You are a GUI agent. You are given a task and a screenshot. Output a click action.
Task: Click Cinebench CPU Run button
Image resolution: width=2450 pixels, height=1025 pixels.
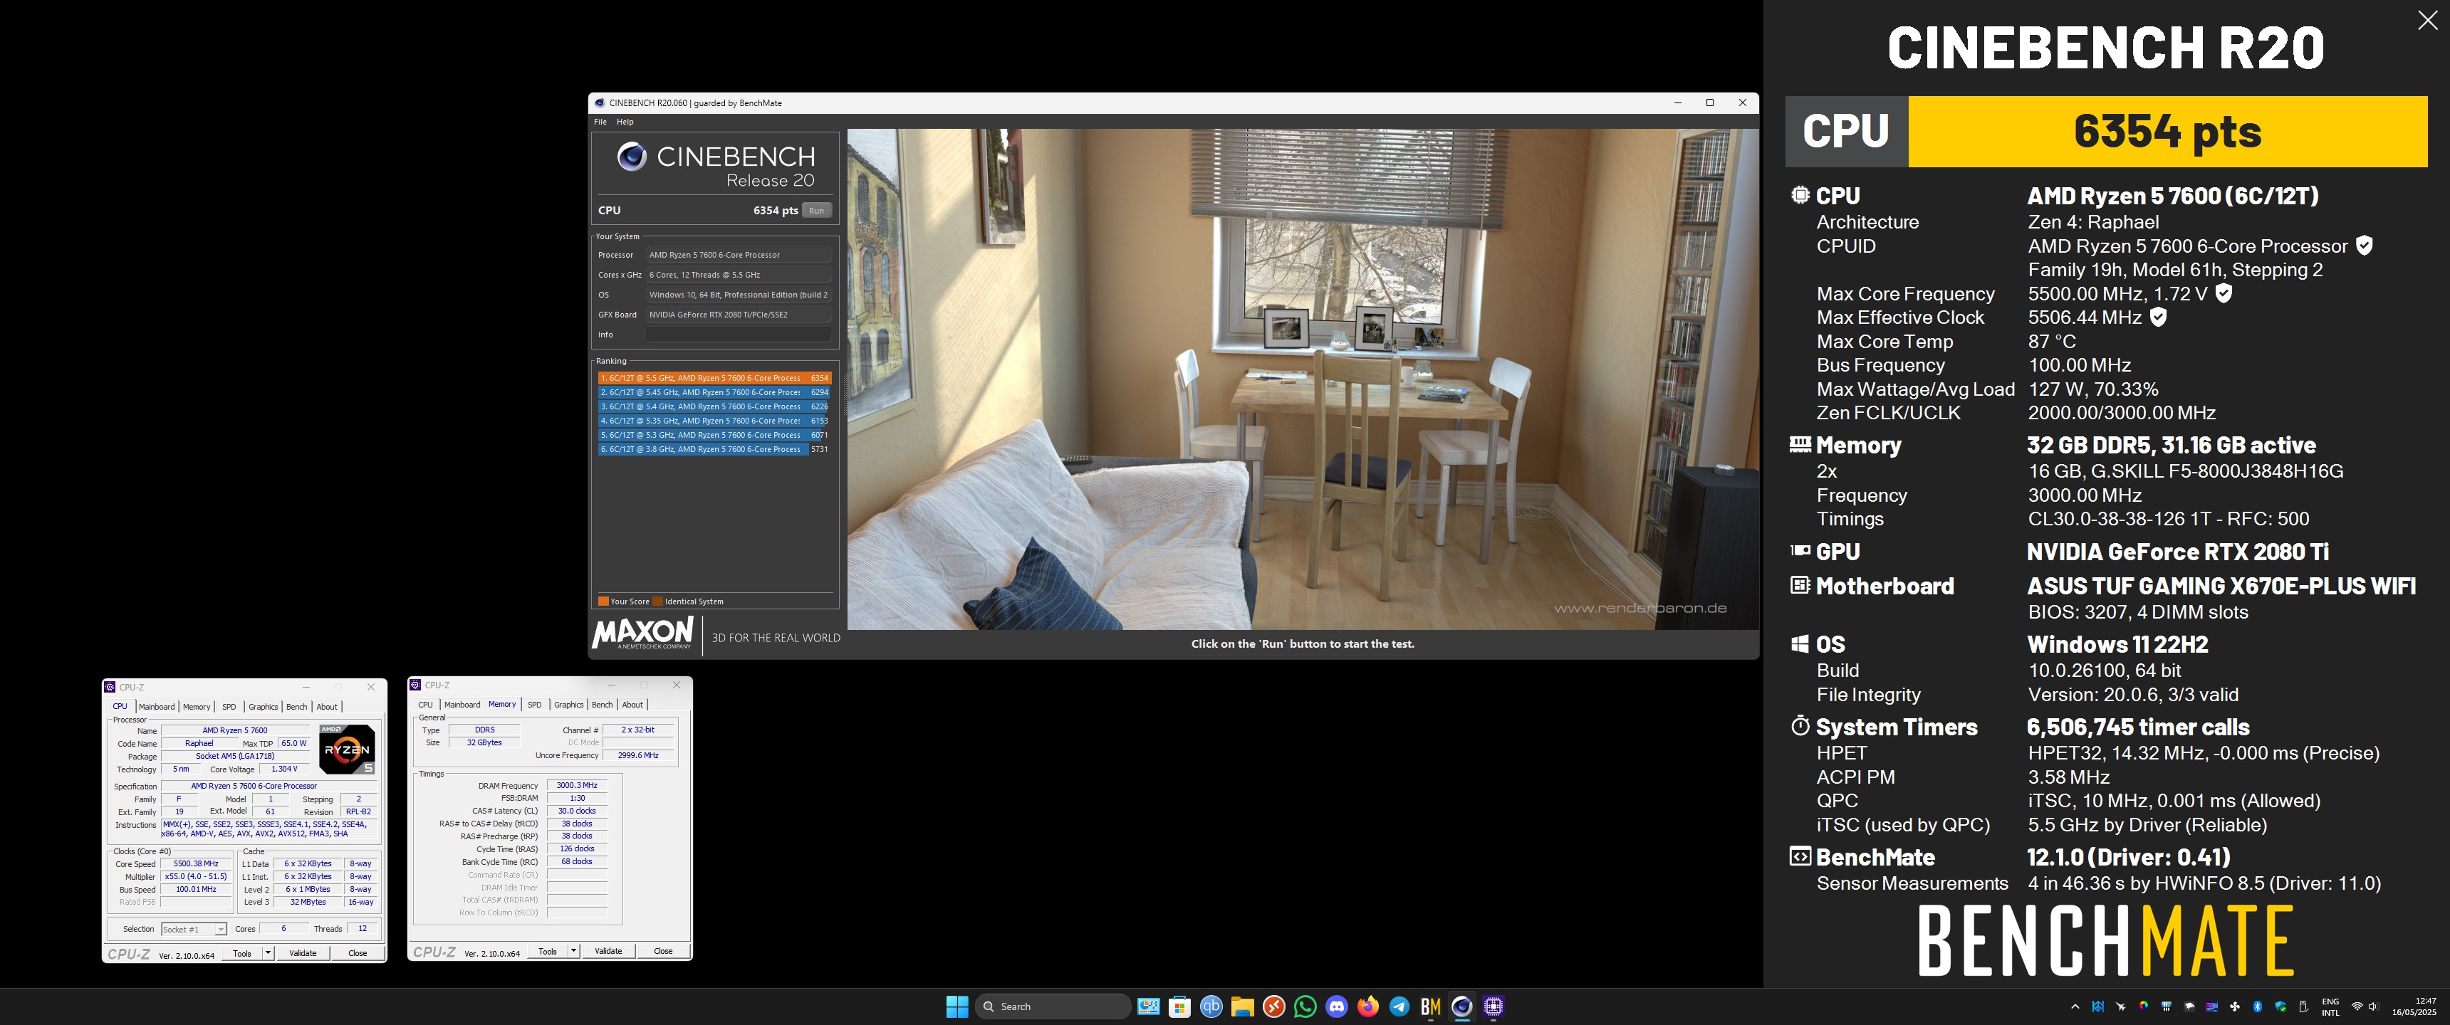816,210
